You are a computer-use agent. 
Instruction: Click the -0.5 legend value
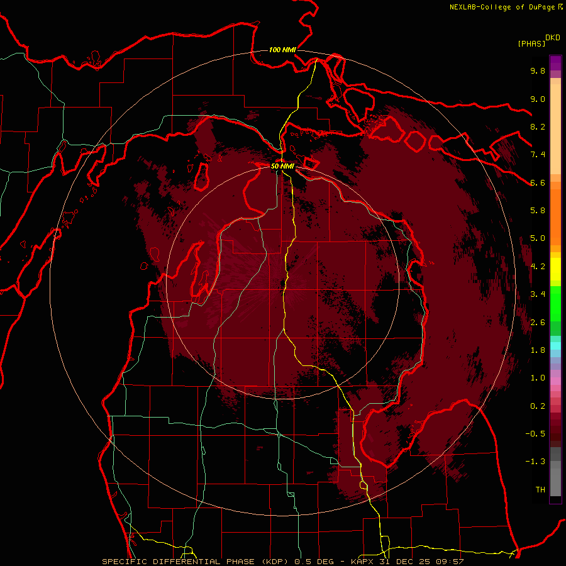tap(535, 434)
